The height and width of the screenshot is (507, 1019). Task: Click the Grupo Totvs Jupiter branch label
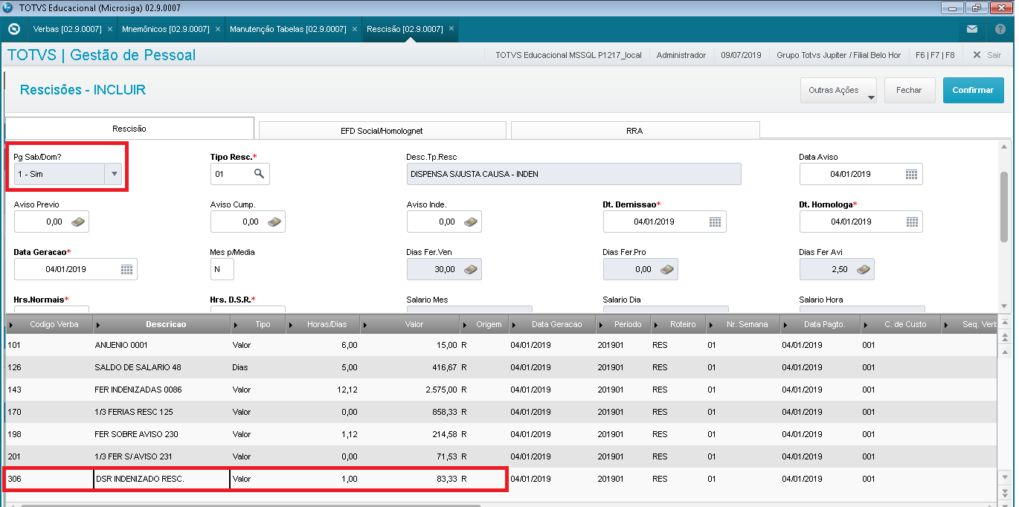coord(839,55)
